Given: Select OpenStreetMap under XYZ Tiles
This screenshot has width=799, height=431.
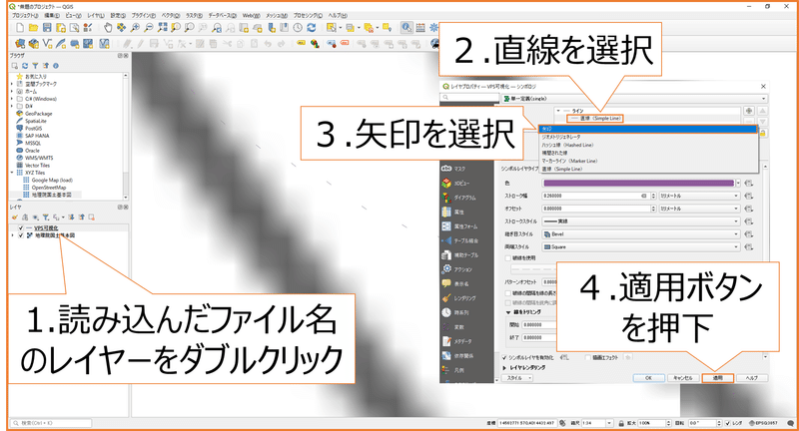Looking at the screenshot, I should (48, 188).
